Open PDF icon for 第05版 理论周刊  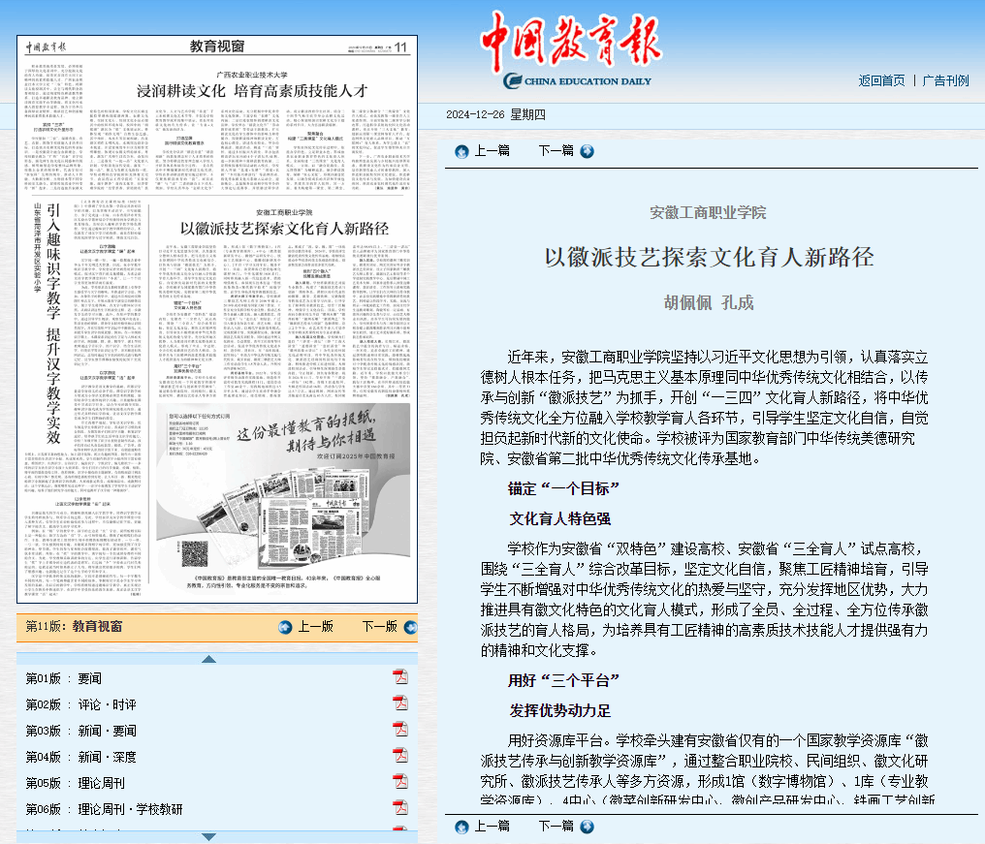(x=400, y=782)
